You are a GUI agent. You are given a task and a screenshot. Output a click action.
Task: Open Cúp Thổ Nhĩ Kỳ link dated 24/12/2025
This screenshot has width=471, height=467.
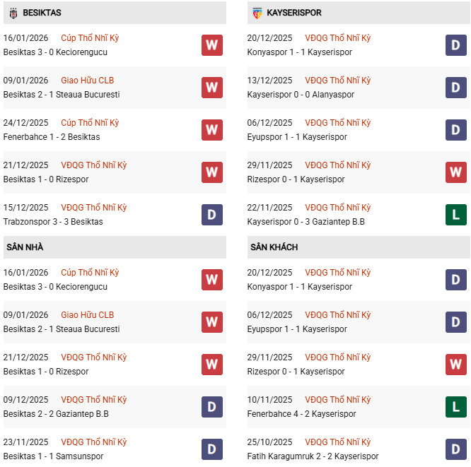[90, 123]
